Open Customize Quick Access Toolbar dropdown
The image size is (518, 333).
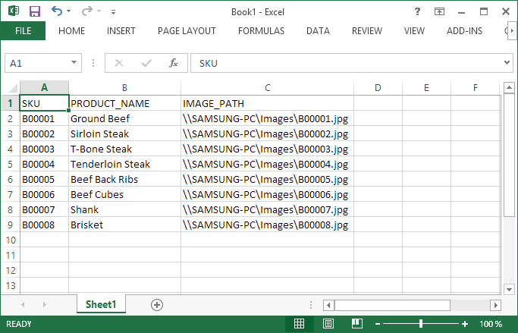[113, 12]
